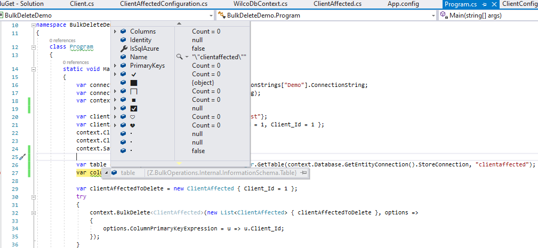Click the IsSqlAzure wrench property icon
The height and width of the screenshot is (248, 538).
[124, 49]
